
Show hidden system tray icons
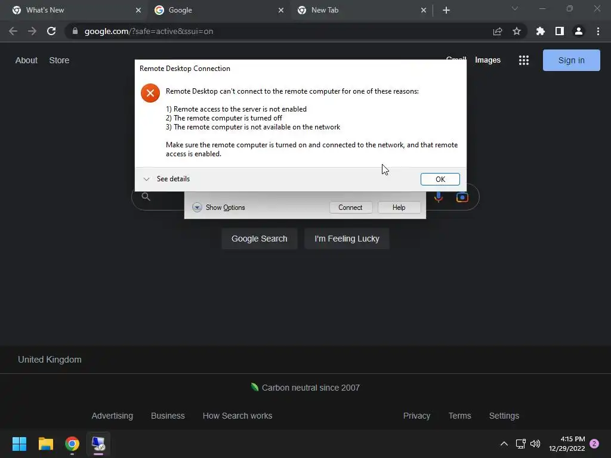point(504,444)
